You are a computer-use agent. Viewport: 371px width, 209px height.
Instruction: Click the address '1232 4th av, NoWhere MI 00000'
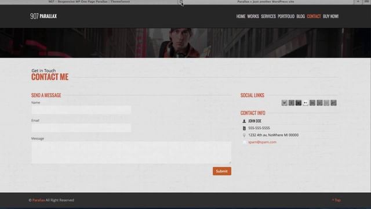[x=273, y=135]
